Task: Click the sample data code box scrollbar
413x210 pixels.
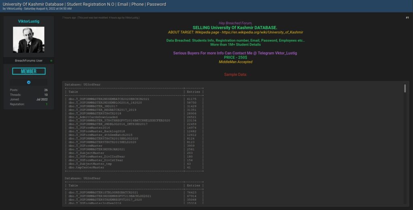Action: [405, 88]
